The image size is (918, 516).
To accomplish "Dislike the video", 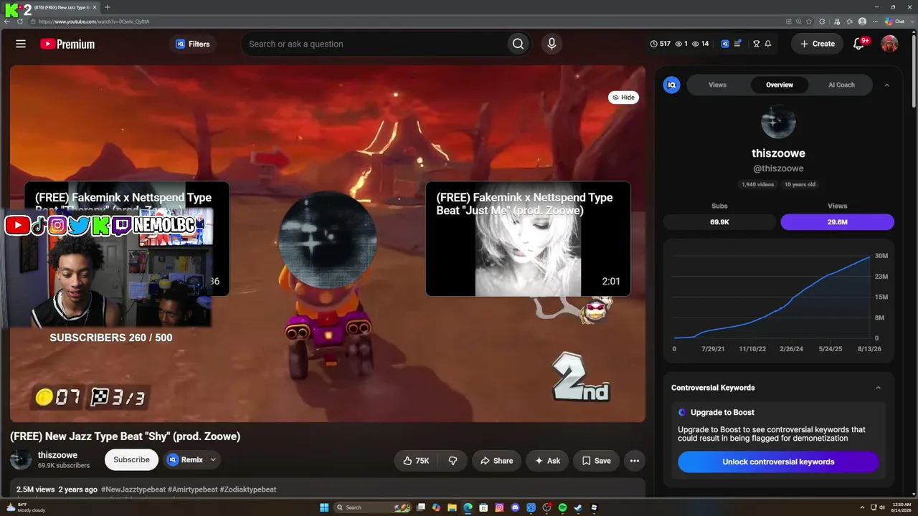I will click(453, 461).
